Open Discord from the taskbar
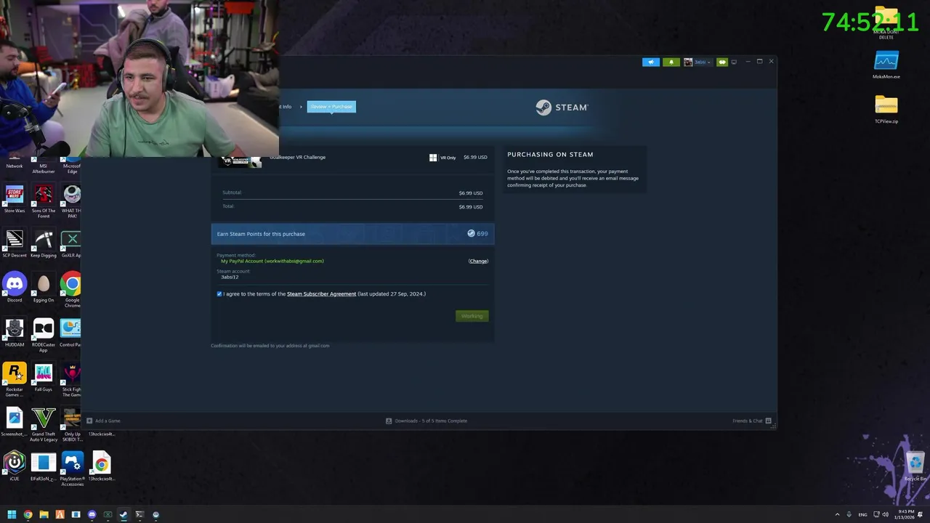 click(92, 514)
